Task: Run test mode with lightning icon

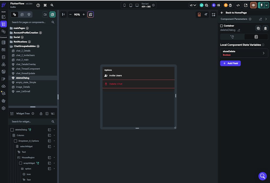Action: click(261, 5)
